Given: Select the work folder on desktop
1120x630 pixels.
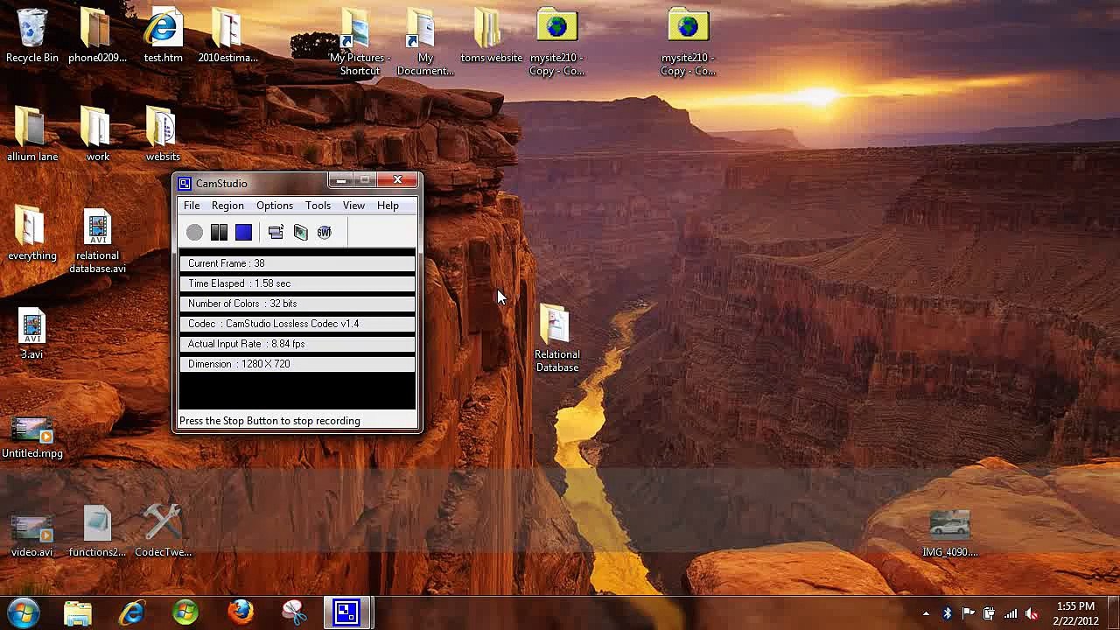Looking at the screenshot, I should (97, 135).
